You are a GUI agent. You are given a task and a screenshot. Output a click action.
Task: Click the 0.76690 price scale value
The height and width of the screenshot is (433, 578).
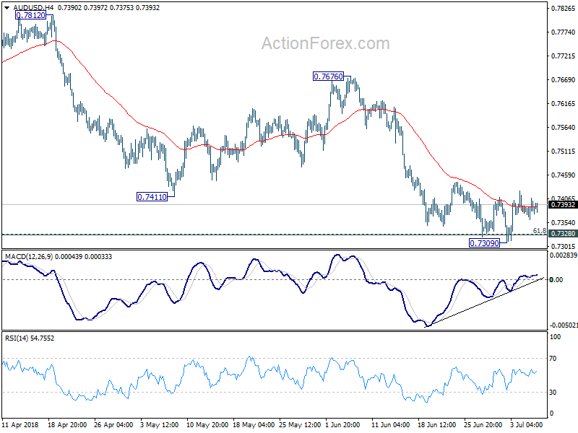(563, 80)
